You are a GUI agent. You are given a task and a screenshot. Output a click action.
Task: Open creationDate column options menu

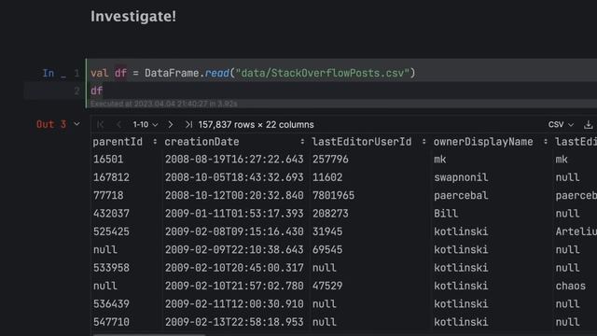point(302,142)
